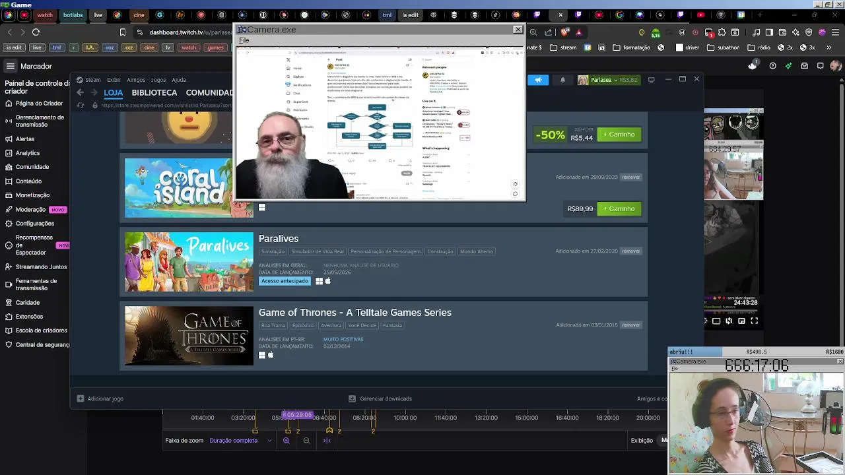Open the Amigos menu in Steam
The height and width of the screenshot is (475, 845).
click(136, 80)
